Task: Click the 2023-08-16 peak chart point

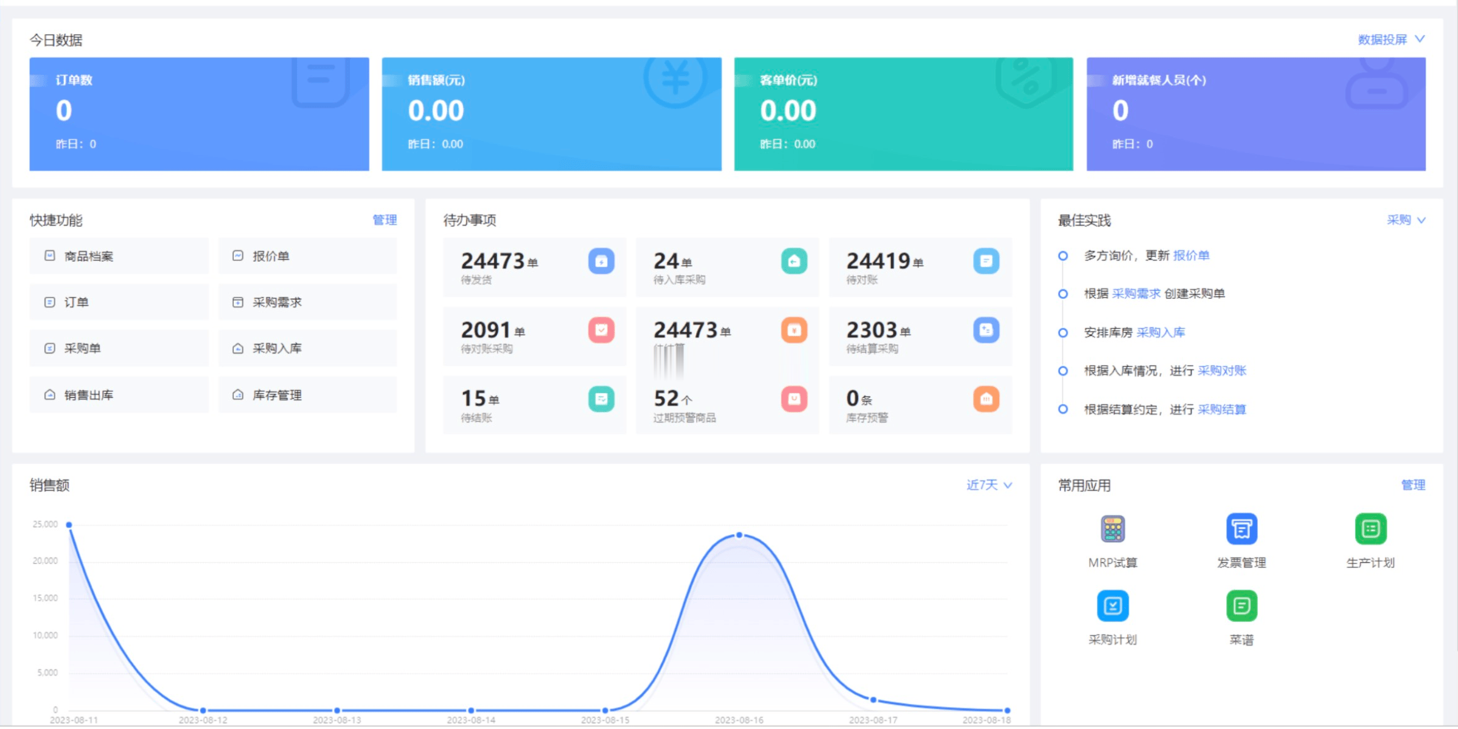Action: 739,535
